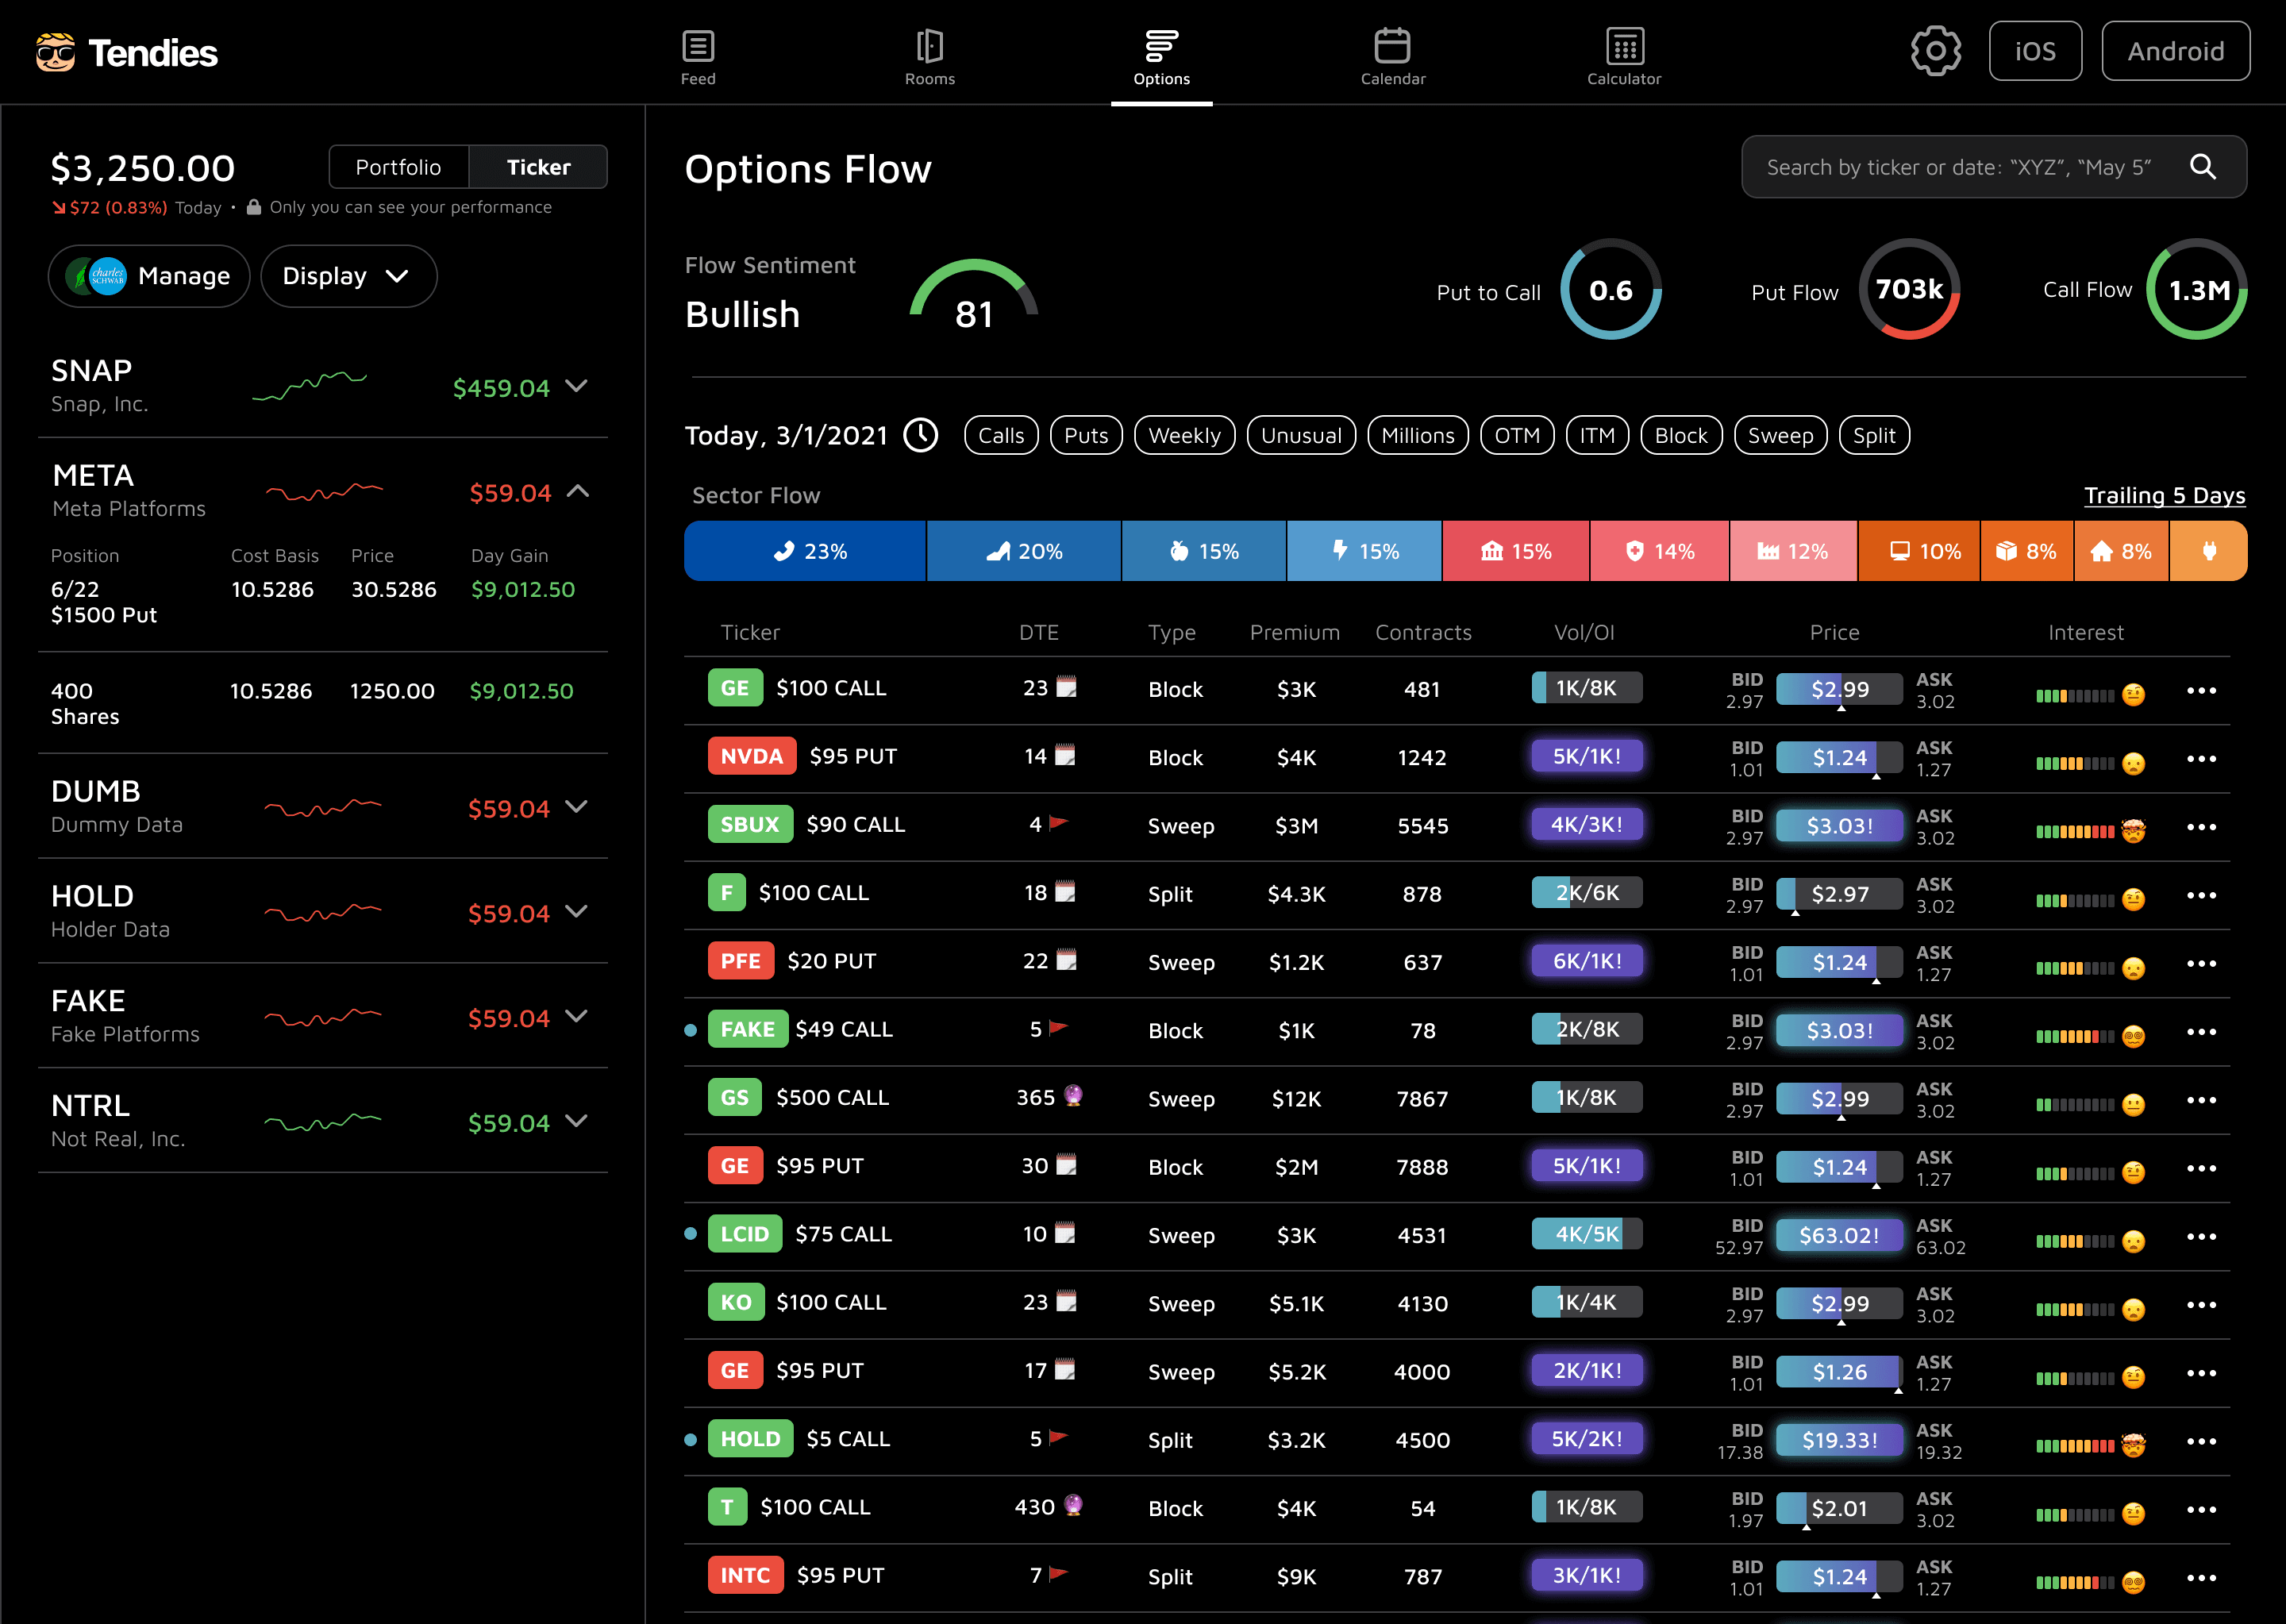2286x1624 pixels.
Task: Select the 8% house sector segment
Action: [x=2122, y=551]
